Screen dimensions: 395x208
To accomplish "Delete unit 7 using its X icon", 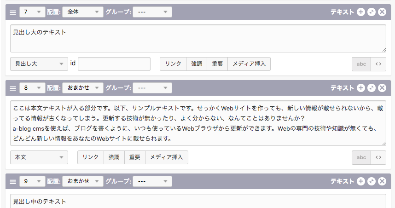I will 382,12.
